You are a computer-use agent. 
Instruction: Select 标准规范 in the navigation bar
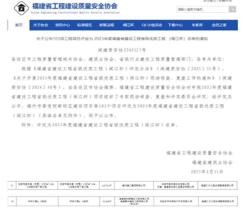[84, 25]
